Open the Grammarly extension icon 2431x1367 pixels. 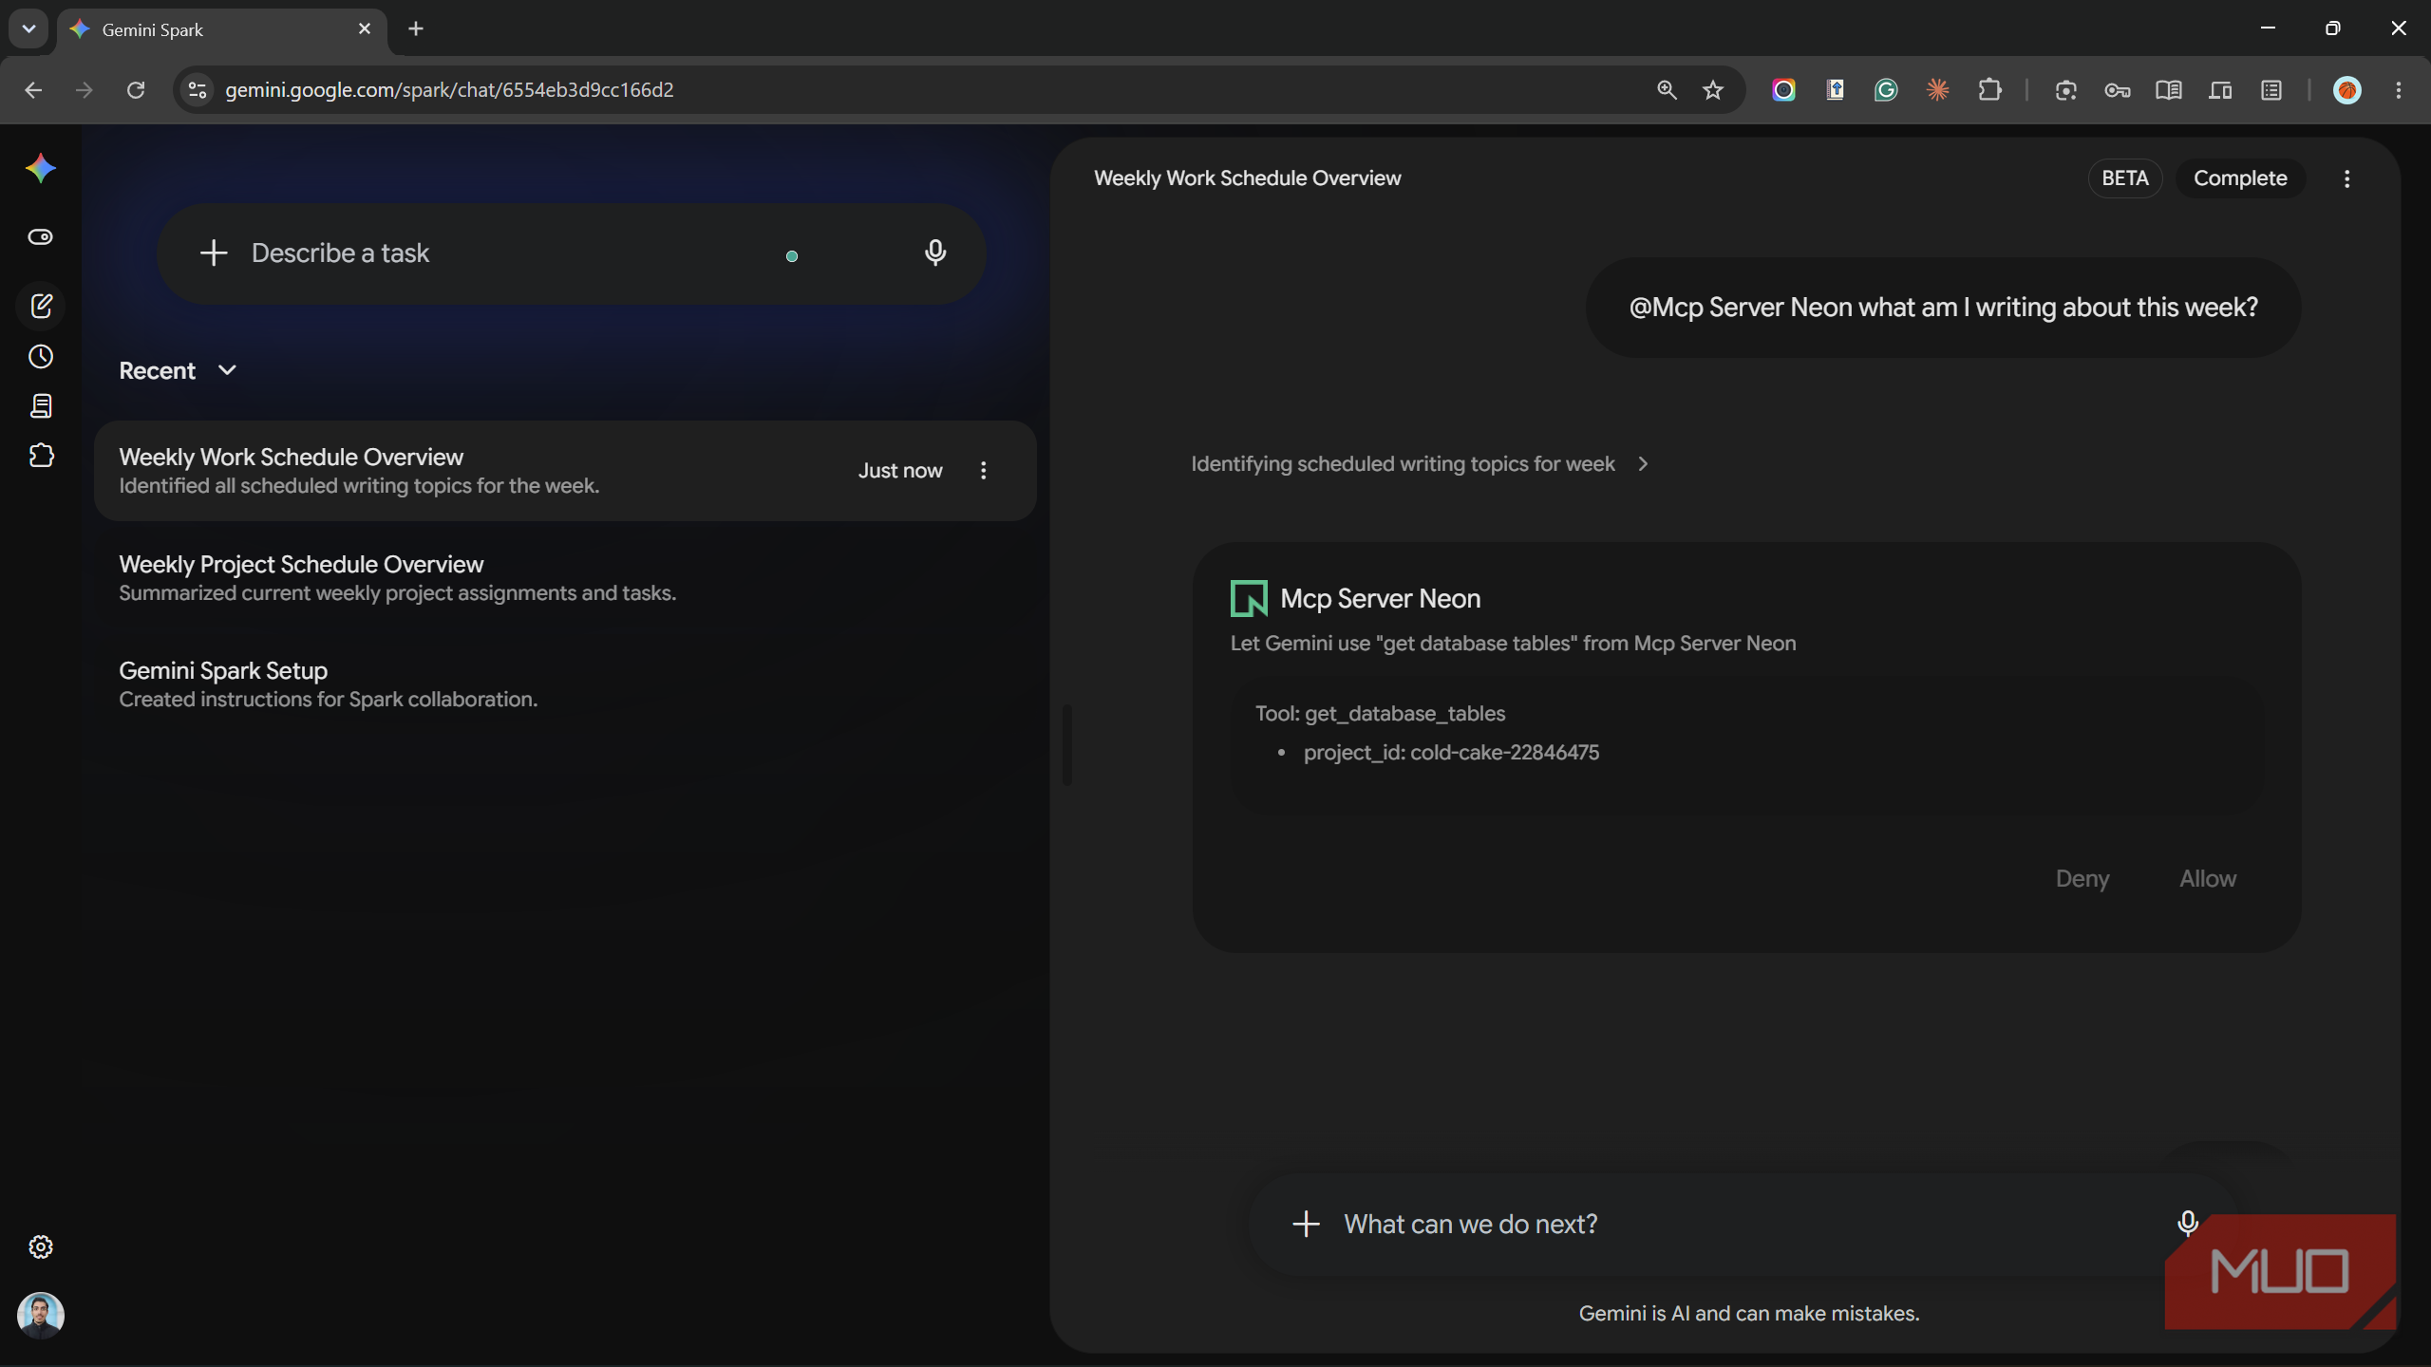(1886, 90)
